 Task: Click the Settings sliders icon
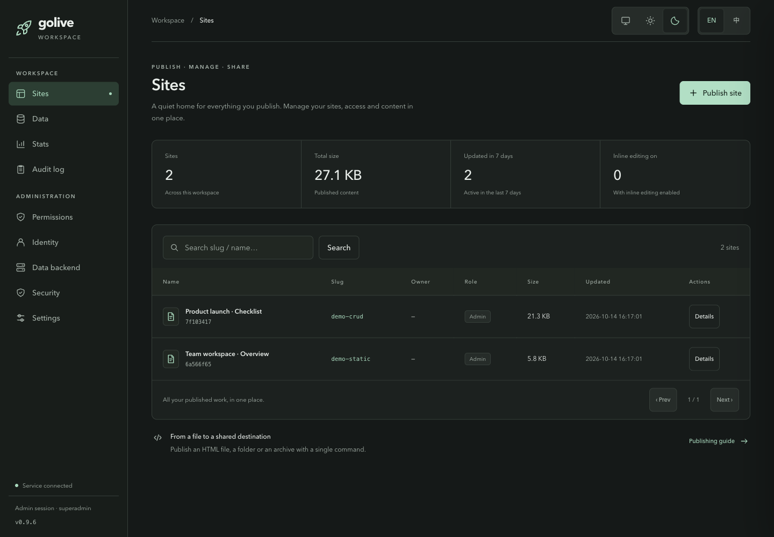pyautogui.click(x=21, y=318)
